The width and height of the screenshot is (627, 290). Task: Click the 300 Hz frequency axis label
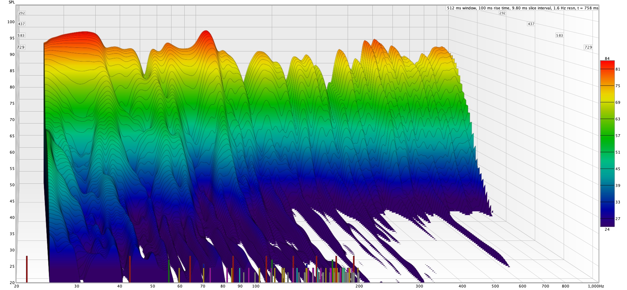[x=419, y=286]
